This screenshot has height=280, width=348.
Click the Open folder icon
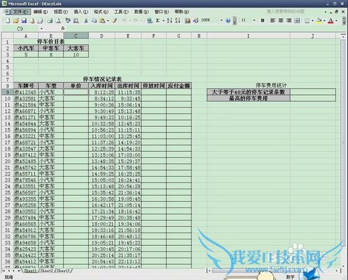(16, 21)
